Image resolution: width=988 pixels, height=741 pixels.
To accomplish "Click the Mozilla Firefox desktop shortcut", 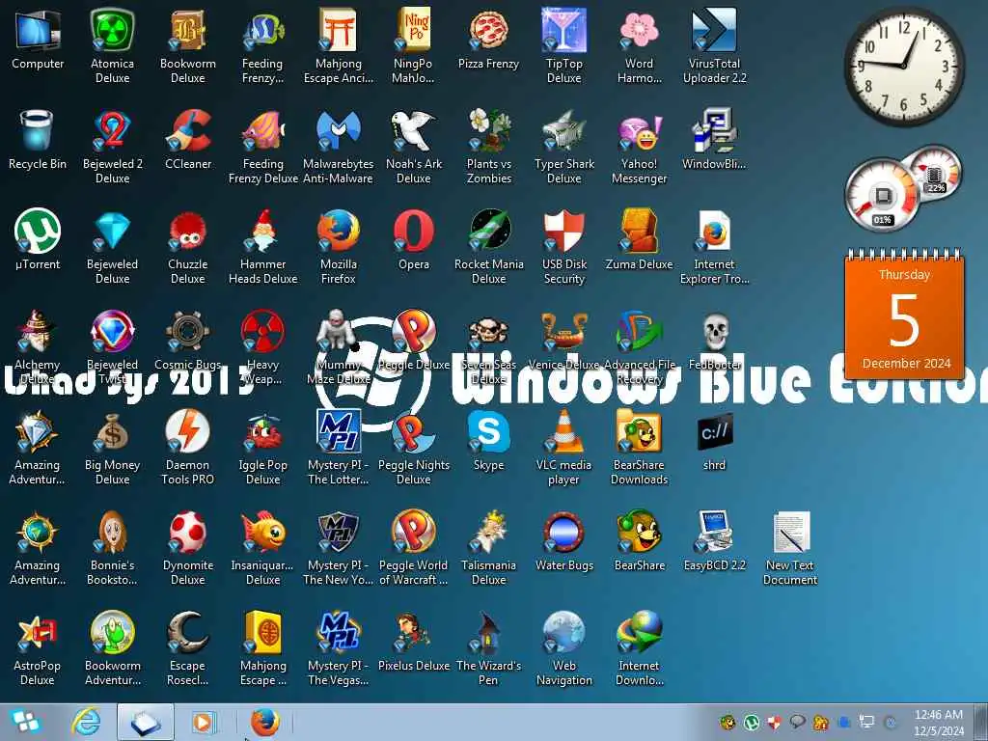I will point(339,231).
